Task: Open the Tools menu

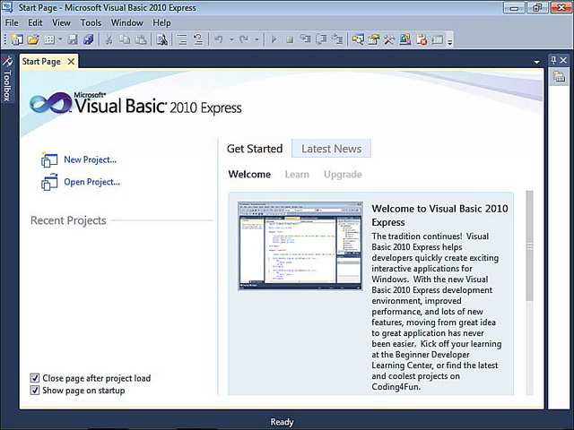Action: [91, 22]
